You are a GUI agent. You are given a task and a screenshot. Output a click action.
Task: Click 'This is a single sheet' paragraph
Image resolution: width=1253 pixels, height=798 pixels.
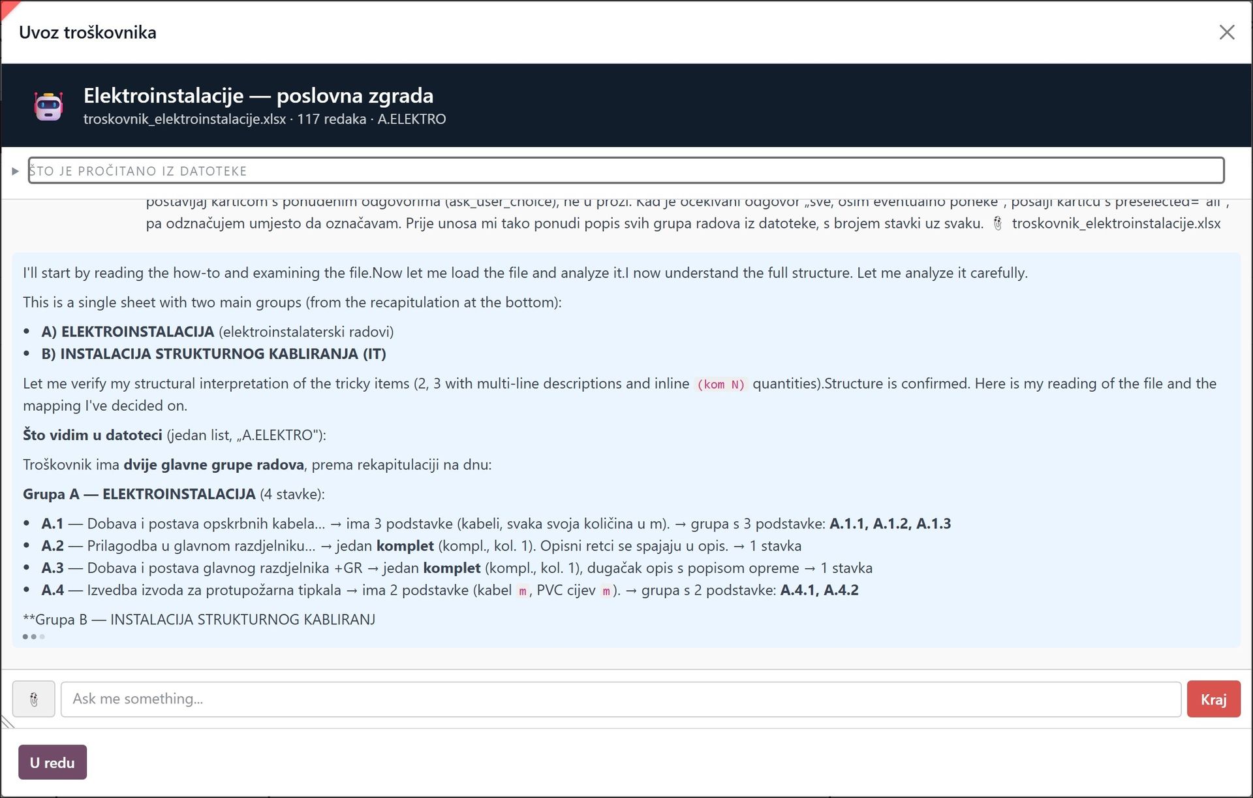click(x=292, y=302)
